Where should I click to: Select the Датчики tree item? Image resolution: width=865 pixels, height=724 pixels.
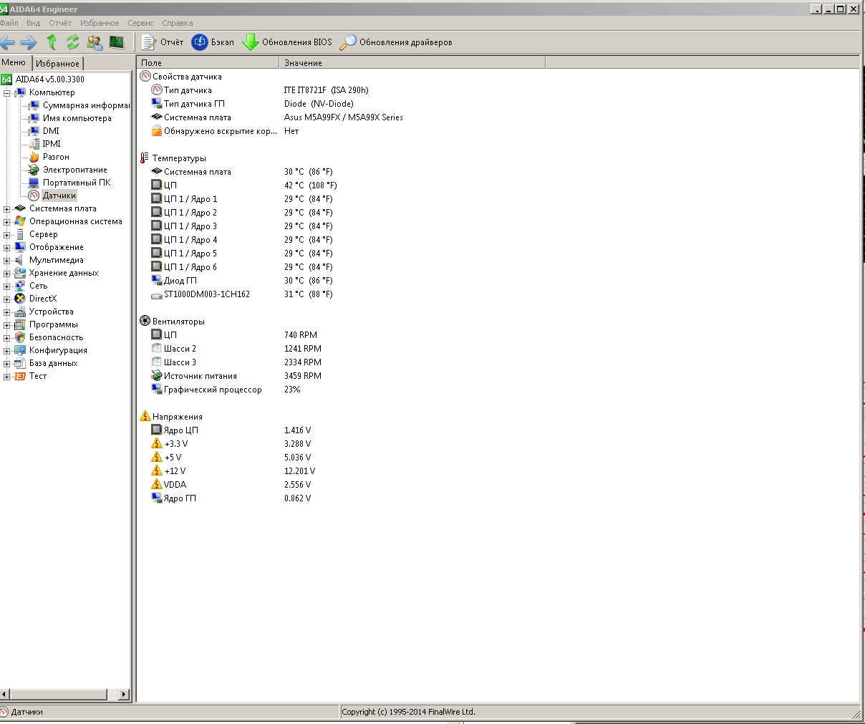[x=59, y=196]
